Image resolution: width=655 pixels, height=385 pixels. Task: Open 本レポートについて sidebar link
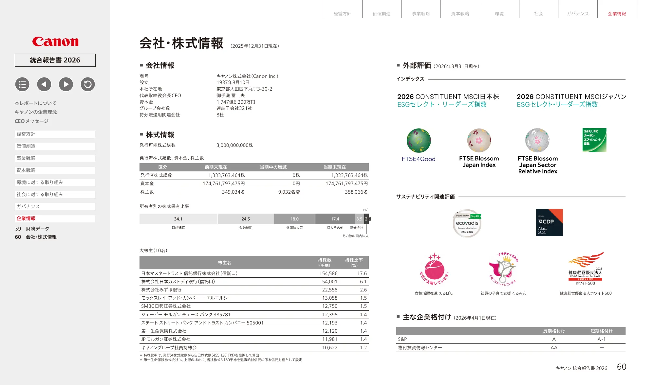pos(35,103)
